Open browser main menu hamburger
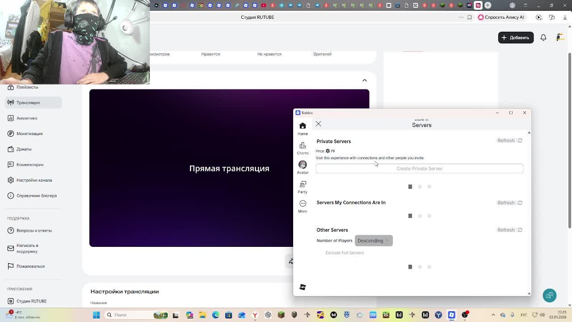Screen dimensions: 572x322 pos(526,5)
